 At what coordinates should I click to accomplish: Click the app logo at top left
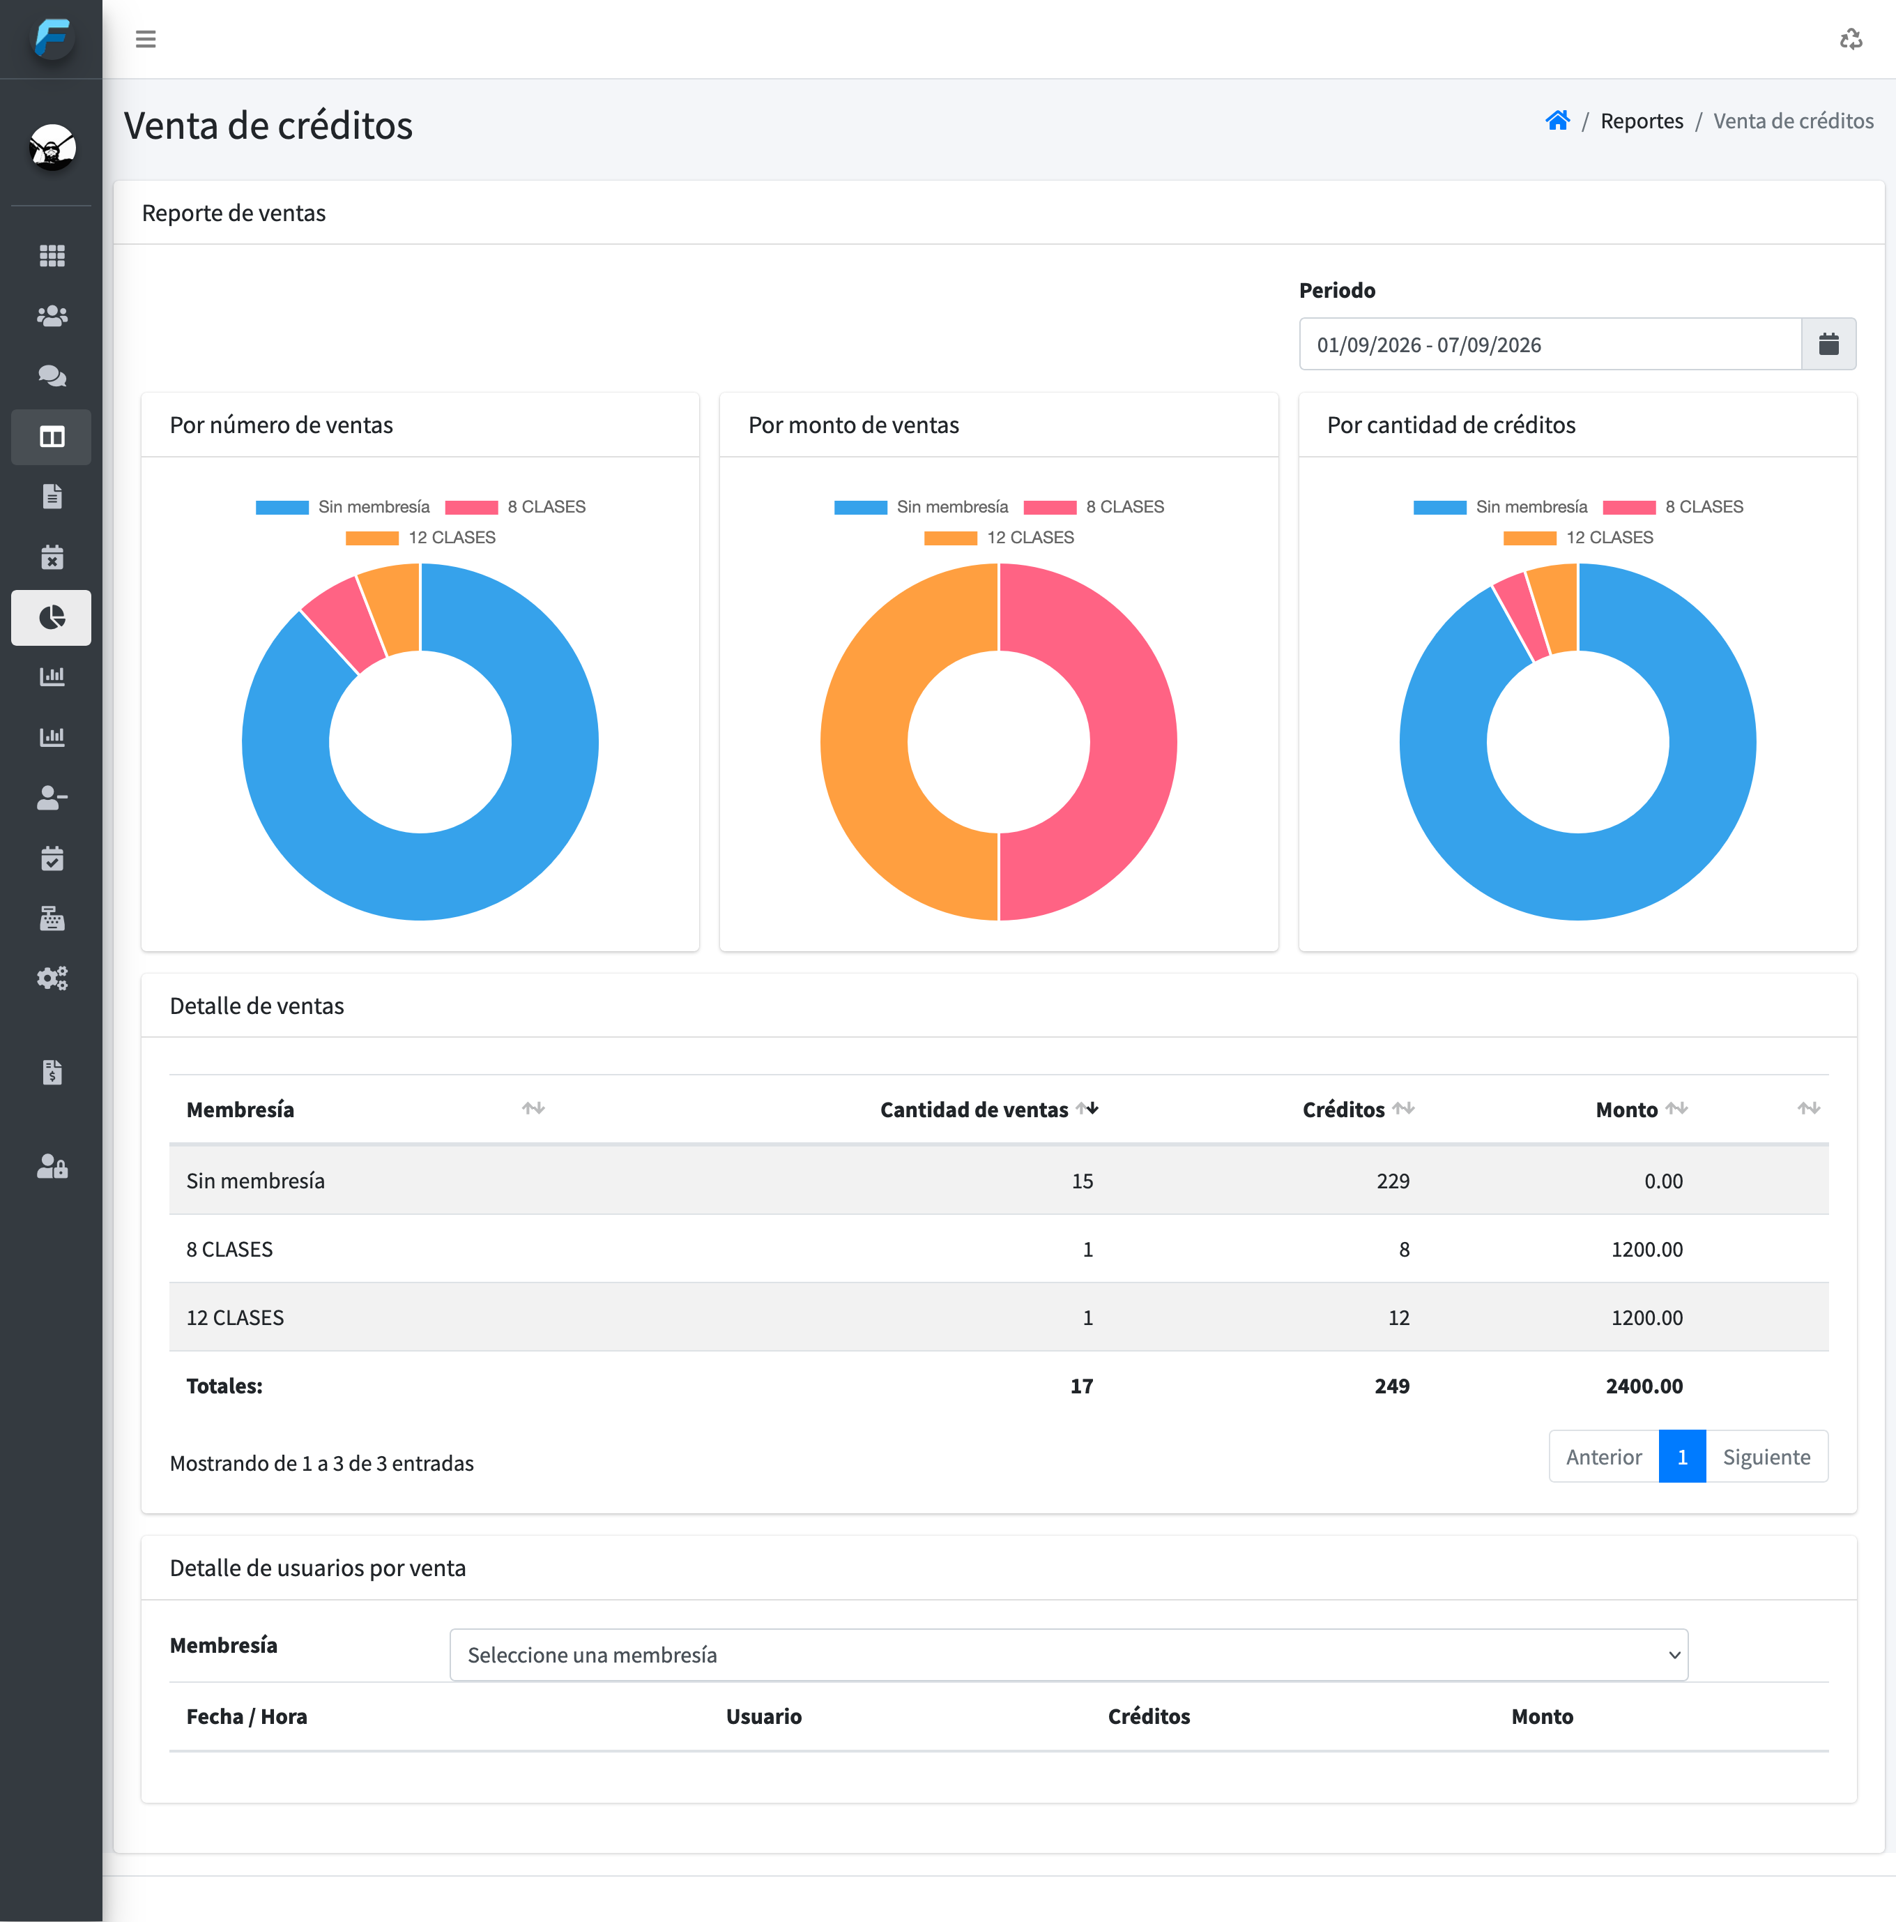pyautogui.click(x=52, y=39)
